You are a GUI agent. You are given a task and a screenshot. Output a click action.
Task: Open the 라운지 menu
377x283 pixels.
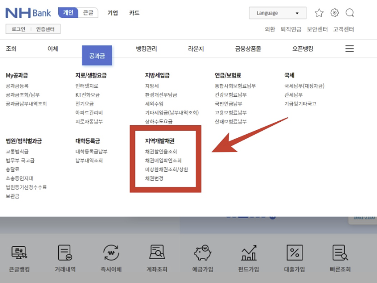196,49
